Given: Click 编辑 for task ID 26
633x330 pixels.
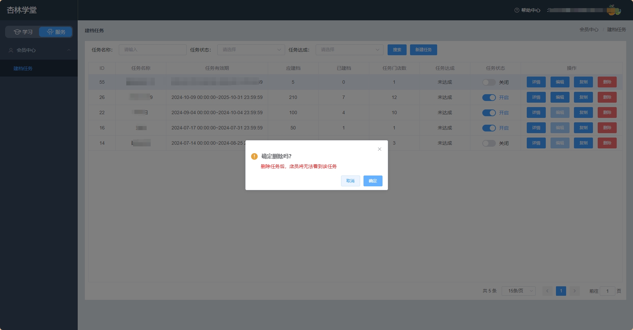Looking at the screenshot, I should tap(560, 97).
